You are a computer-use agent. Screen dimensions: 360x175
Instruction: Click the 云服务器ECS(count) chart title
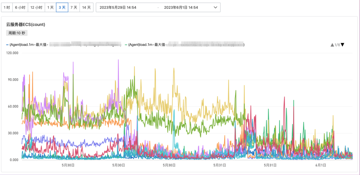25,24
